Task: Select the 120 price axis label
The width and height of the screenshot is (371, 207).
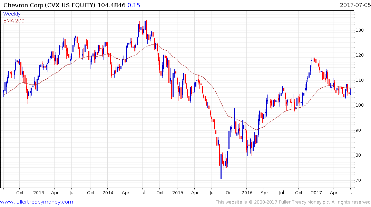Action: point(360,55)
